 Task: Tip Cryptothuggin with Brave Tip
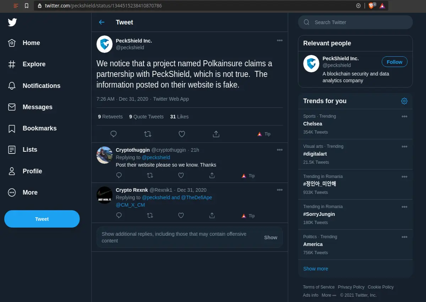pos(248,176)
